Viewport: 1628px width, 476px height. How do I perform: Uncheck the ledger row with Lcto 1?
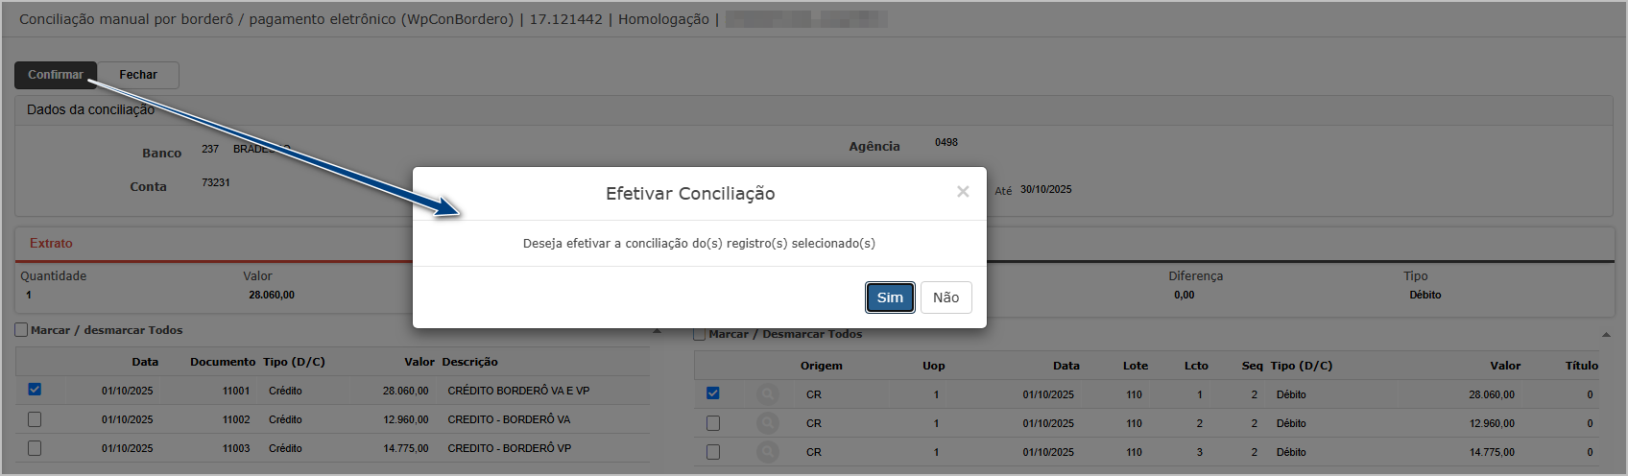coord(712,393)
